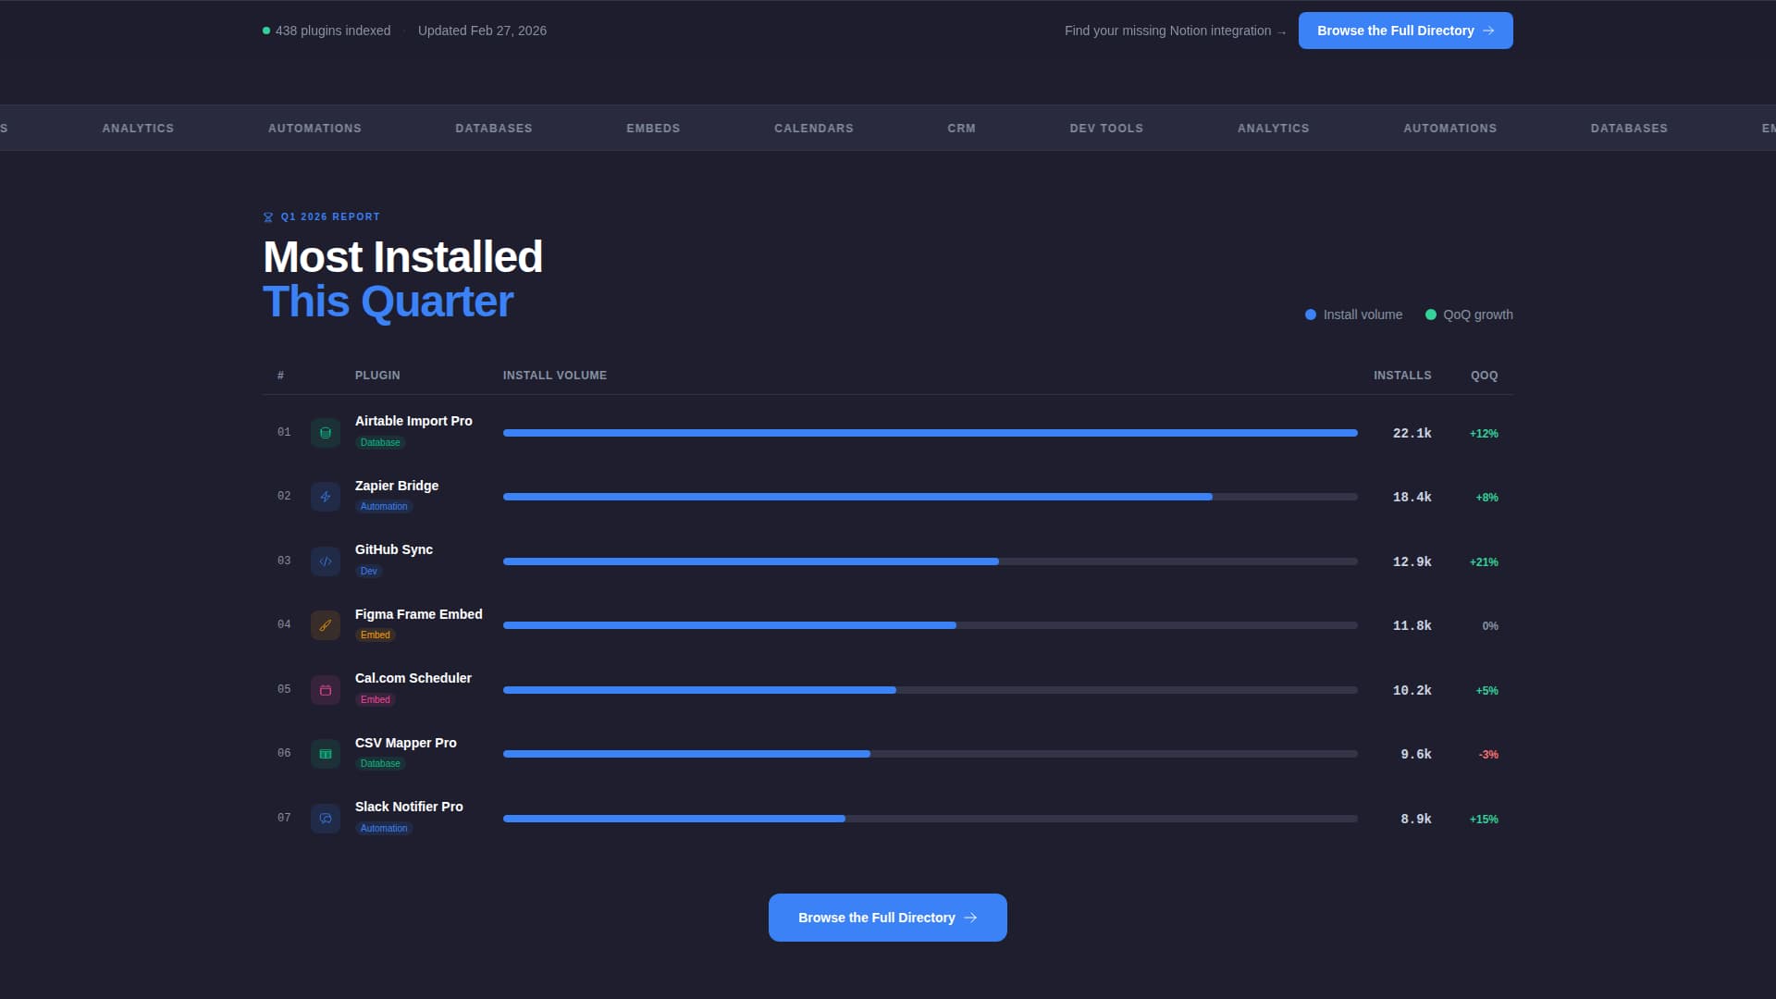Click the +21% QoQ value
Viewport: 1776px width, 999px height.
(x=1484, y=562)
